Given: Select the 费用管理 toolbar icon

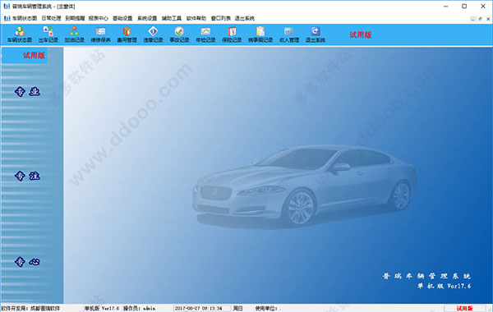Looking at the screenshot, I should (127, 34).
